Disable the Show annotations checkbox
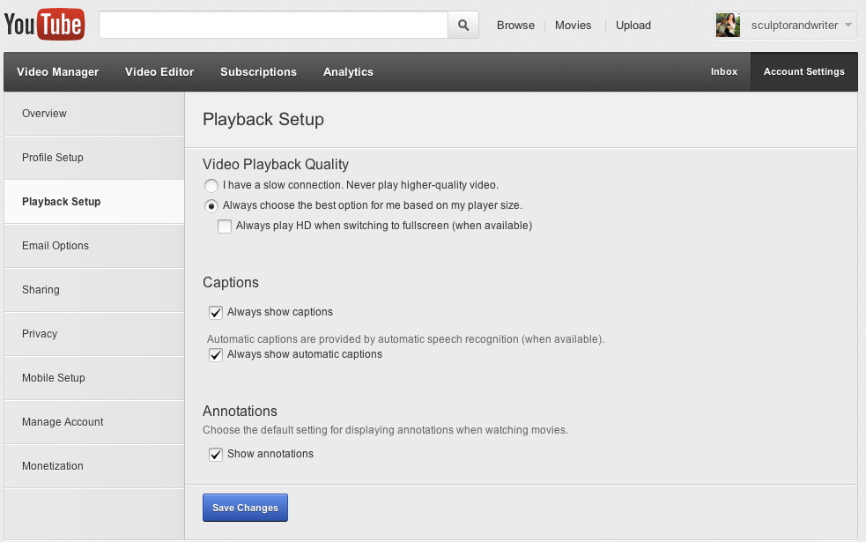The height and width of the screenshot is (542, 866). click(x=215, y=454)
